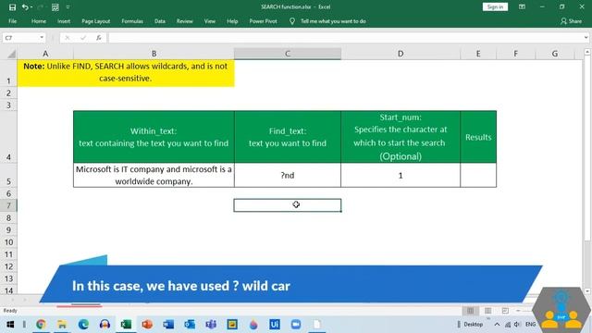Click inside the formula bar

[345, 38]
